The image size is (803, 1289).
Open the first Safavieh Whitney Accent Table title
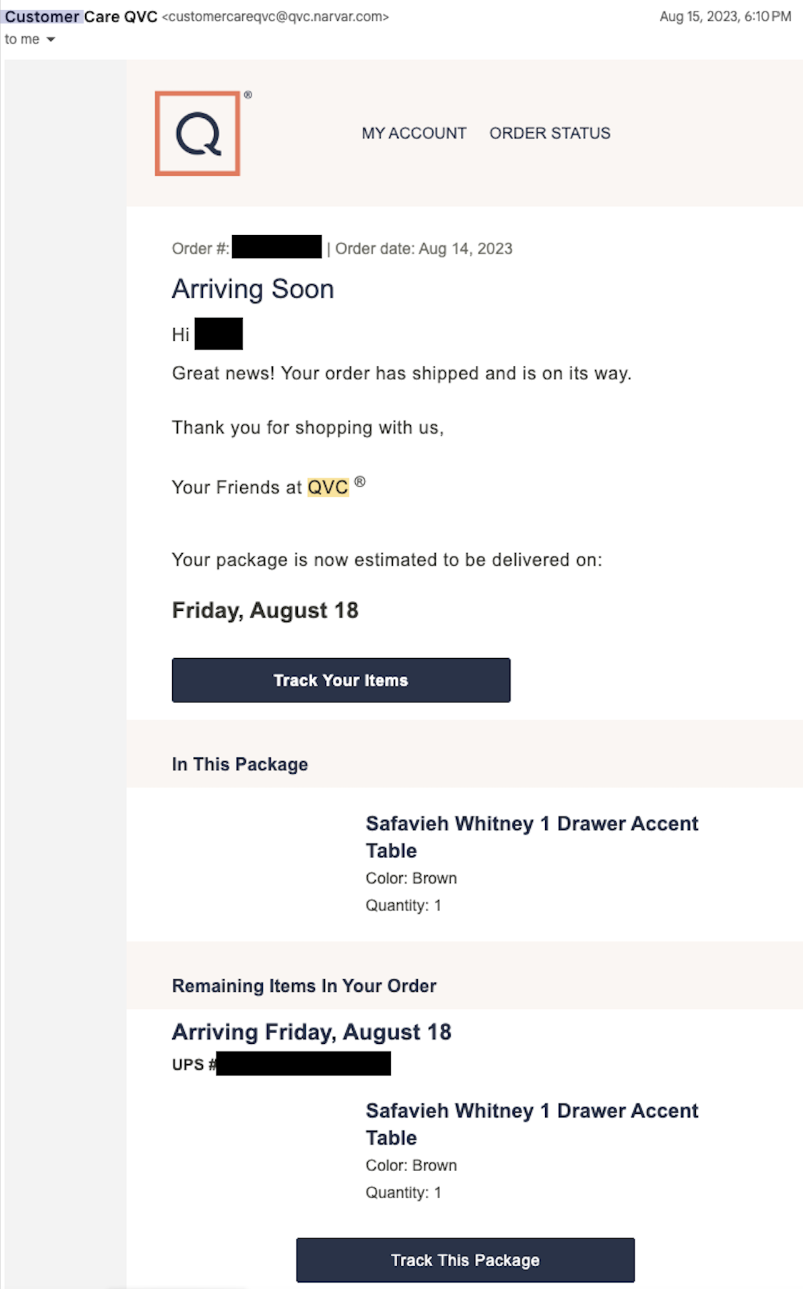[532, 837]
